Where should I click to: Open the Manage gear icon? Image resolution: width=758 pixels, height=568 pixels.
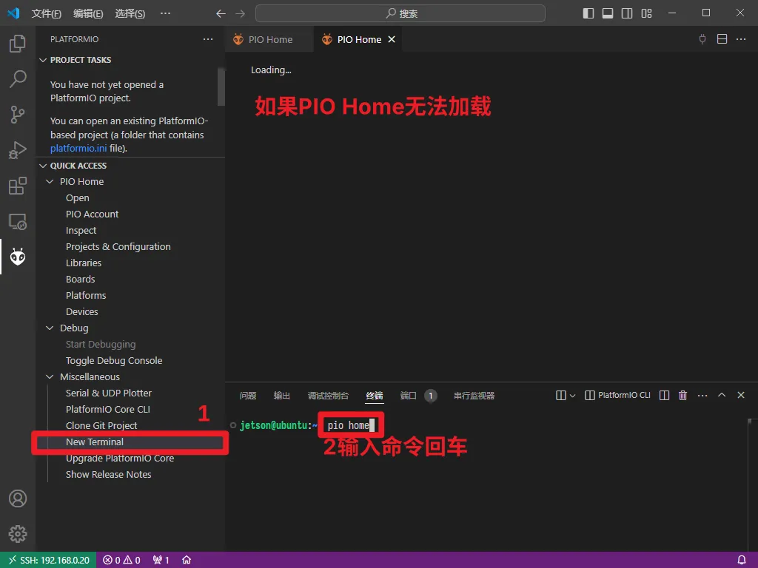pyautogui.click(x=18, y=534)
